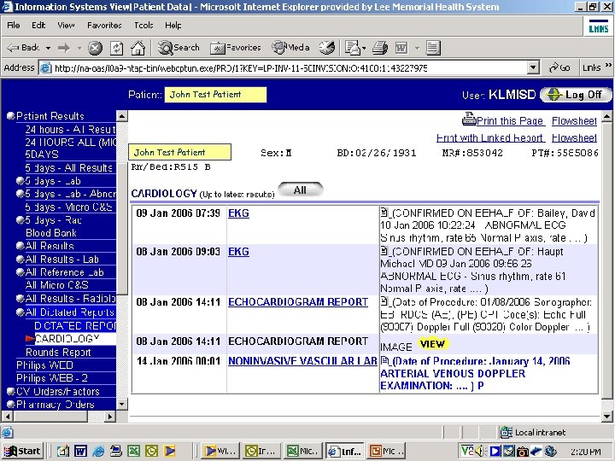Click Word icon in quick launch bar
The height and width of the screenshot is (461, 615).
[x=81, y=451]
